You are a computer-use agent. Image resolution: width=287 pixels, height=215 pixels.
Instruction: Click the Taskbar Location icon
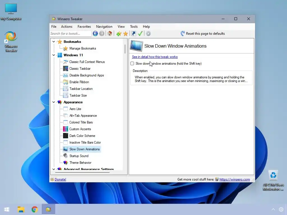click(x=66, y=89)
